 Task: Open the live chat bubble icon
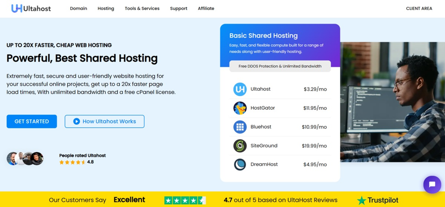(432, 185)
